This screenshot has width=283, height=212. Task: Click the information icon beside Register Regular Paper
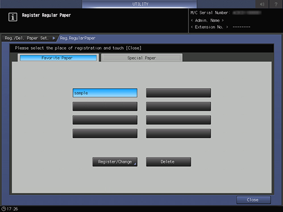point(13,17)
